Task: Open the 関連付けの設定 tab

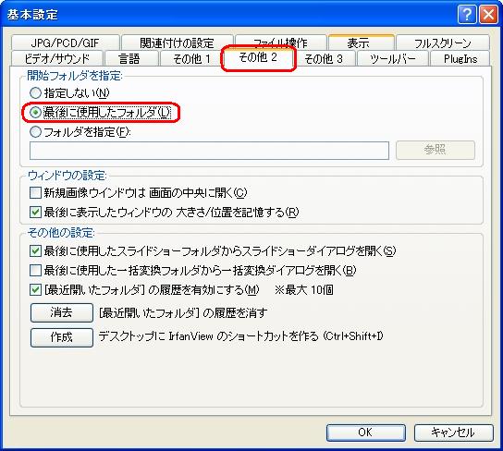Action: coord(178,43)
